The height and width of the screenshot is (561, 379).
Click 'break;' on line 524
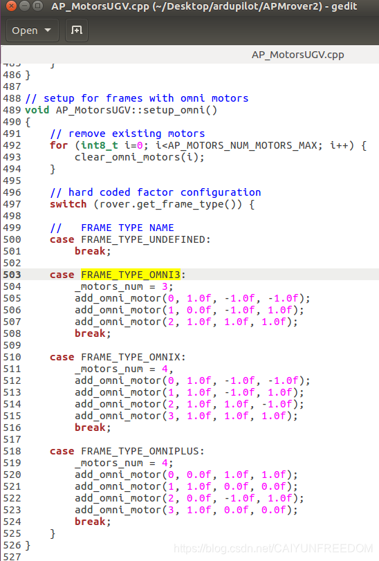point(93,522)
